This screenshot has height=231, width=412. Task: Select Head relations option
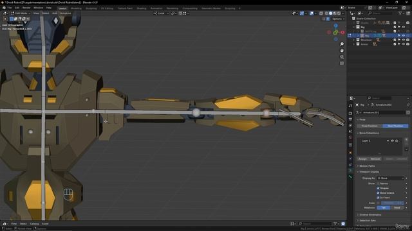click(397, 208)
